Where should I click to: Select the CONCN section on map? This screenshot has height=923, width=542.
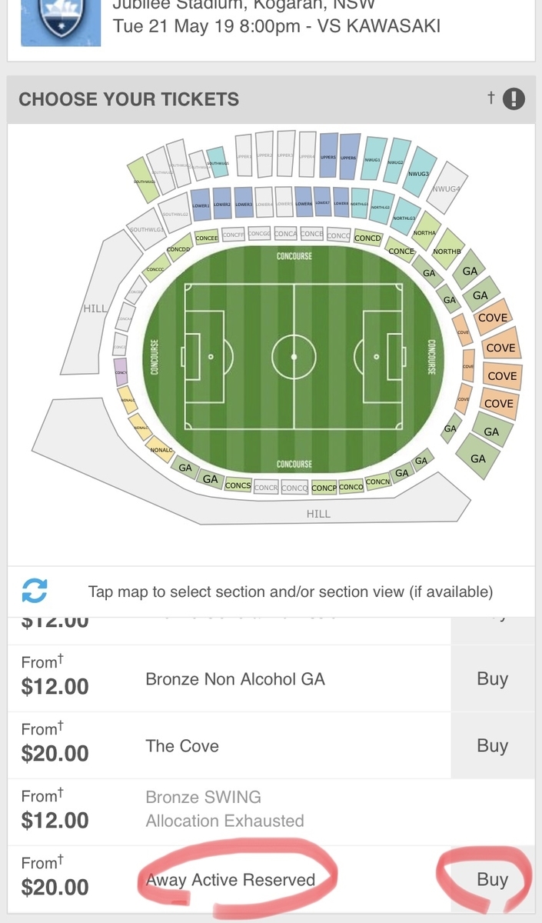377,481
